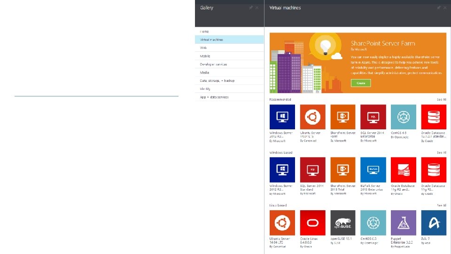
Task: Select openSUSE 13.1 tile
Action: click(343, 222)
